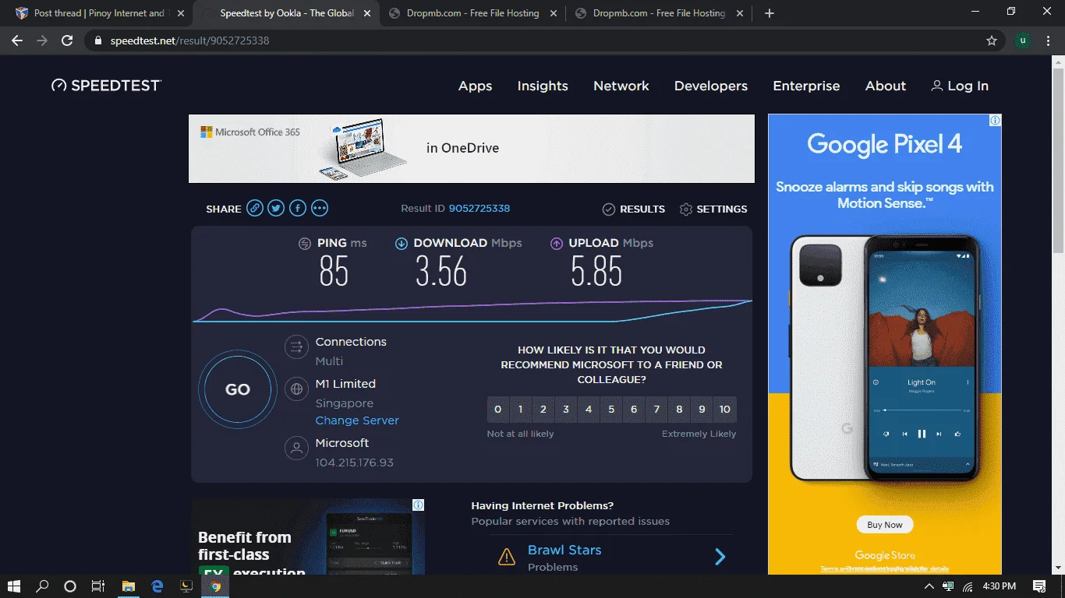This screenshot has height=598, width=1065.
Task: Start a new test with the GO button
Action: [238, 390]
